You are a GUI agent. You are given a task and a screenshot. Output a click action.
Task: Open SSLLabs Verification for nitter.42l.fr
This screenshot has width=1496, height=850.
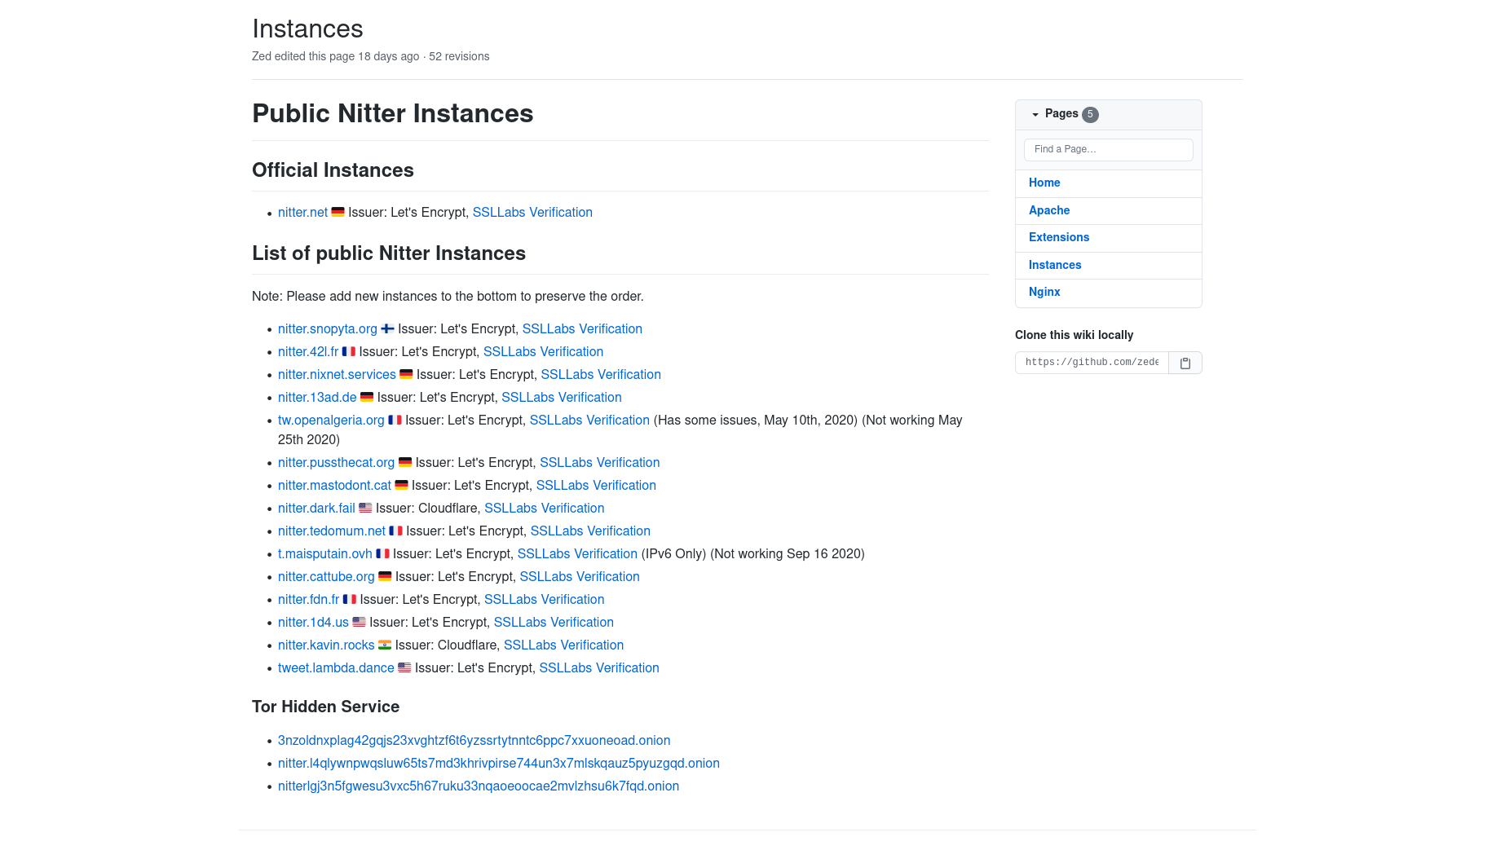[543, 351]
